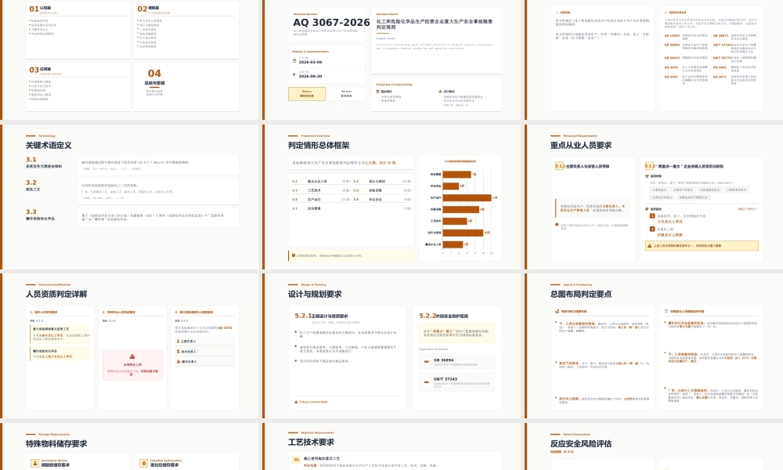
Task: Click the number 1 requirement badge
Action: pyautogui.click(x=652, y=215)
